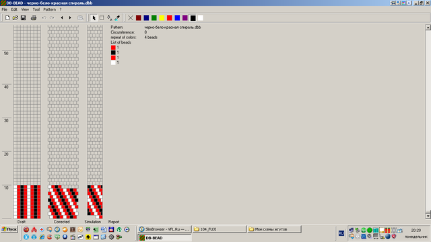
Task: Open a pattern file with folder icon
Action: [x=15, y=18]
